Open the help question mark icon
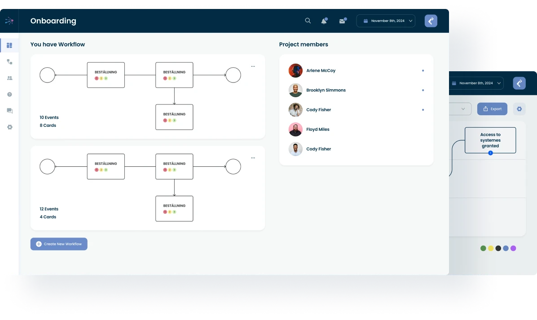537x320 pixels. (9, 95)
